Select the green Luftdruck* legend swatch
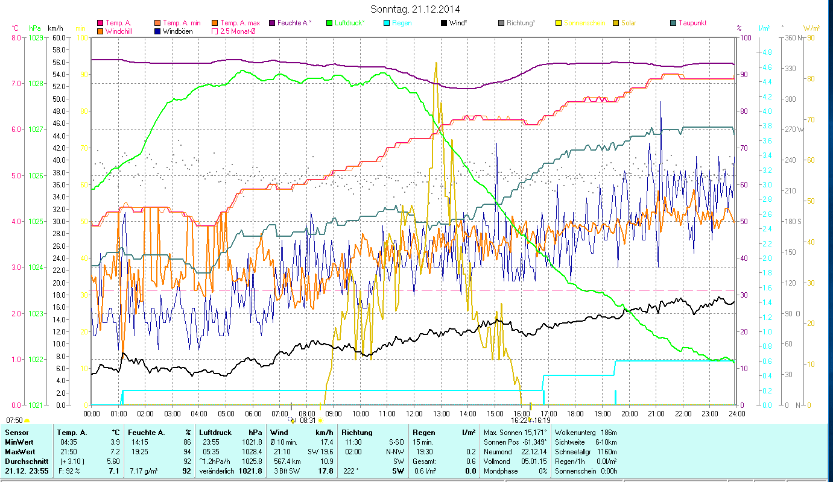This screenshot has height=482, width=833. tap(329, 23)
